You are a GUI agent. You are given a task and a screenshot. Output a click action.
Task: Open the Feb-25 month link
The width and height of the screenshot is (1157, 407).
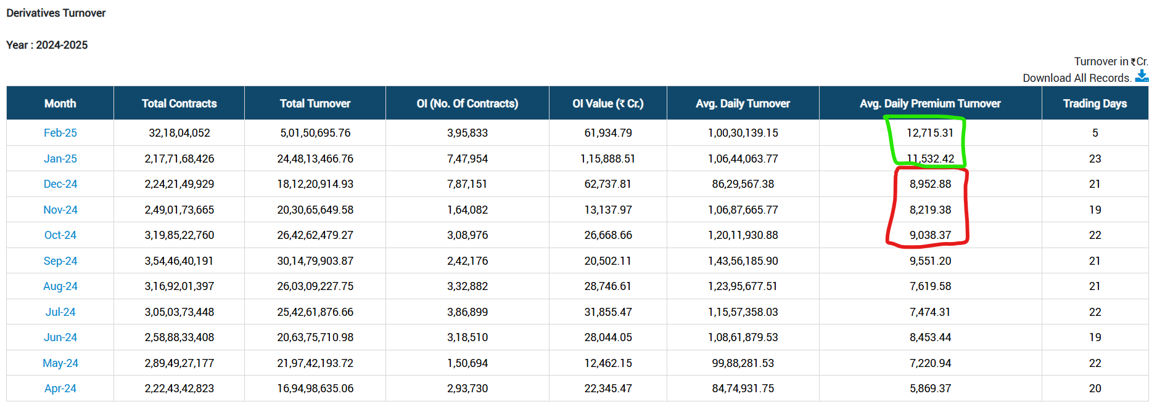pyautogui.click(x=60, y=133)
